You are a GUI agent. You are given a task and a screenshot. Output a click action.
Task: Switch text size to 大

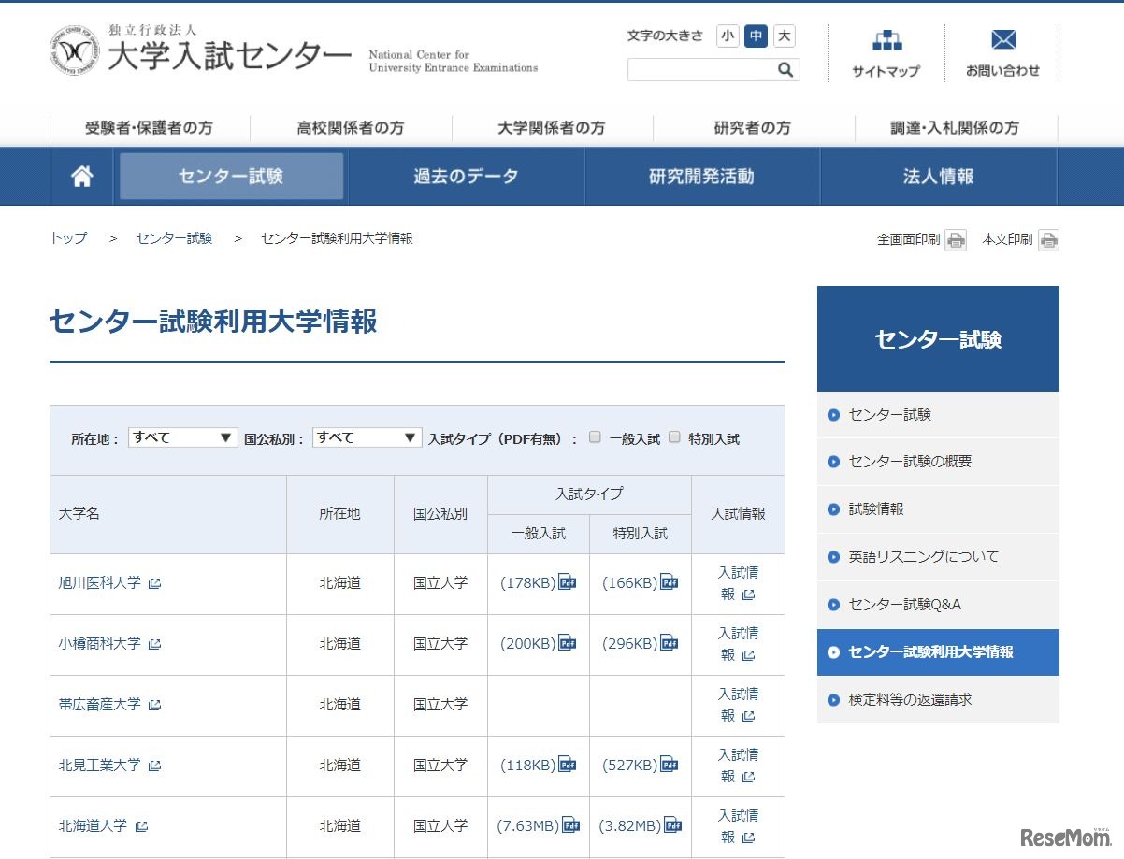click(784, 36)
